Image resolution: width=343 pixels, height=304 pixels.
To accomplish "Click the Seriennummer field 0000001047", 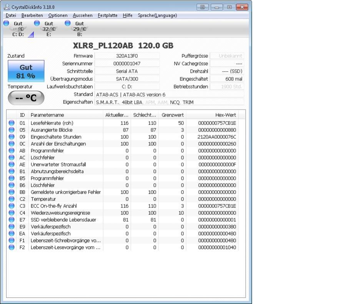I will [127, 63].
